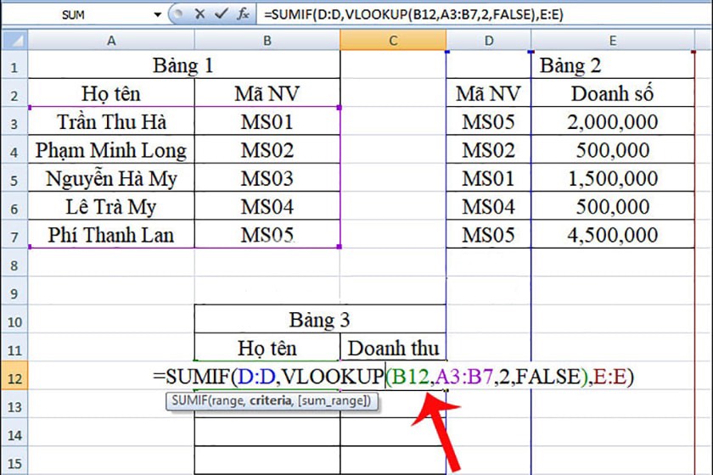Image resolution: width=713 pixels, height=475 pixels.
Task: Select column A header
Action: coord(111,41)
